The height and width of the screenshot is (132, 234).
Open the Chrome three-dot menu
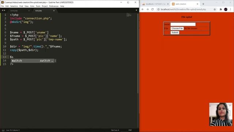coord(231,9)
